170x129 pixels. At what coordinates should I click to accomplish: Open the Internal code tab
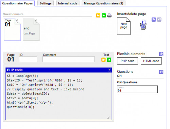(x=68, y=3)
